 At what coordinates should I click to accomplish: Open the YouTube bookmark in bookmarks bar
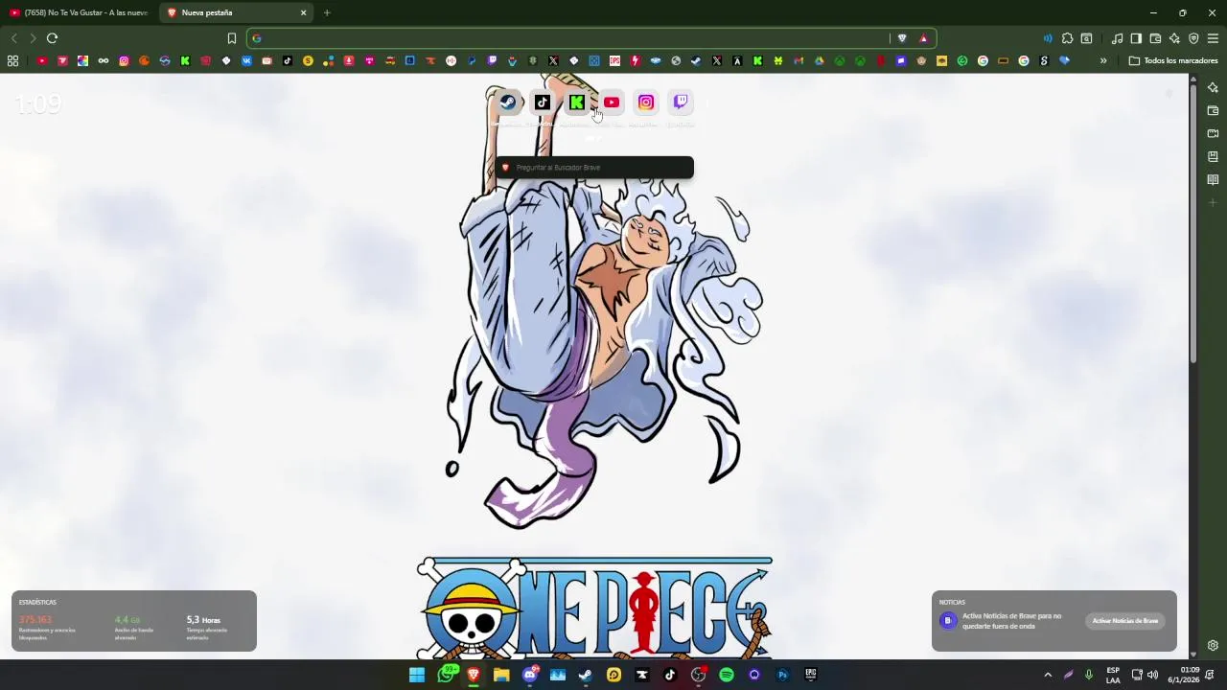point(42,60)
